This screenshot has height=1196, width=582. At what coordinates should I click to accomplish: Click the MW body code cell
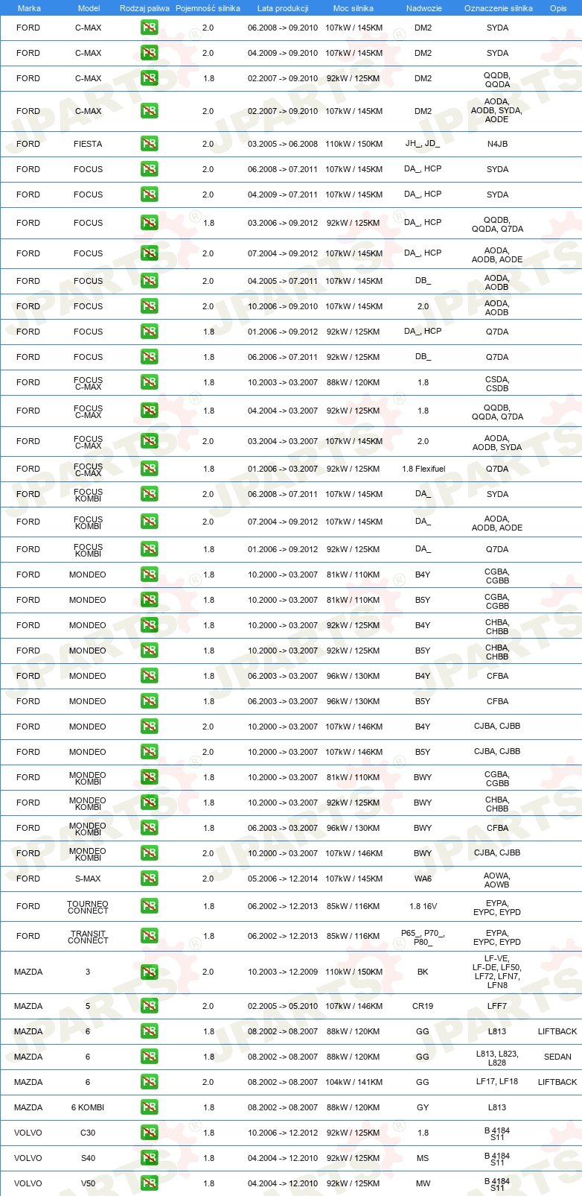[423, 1183]
